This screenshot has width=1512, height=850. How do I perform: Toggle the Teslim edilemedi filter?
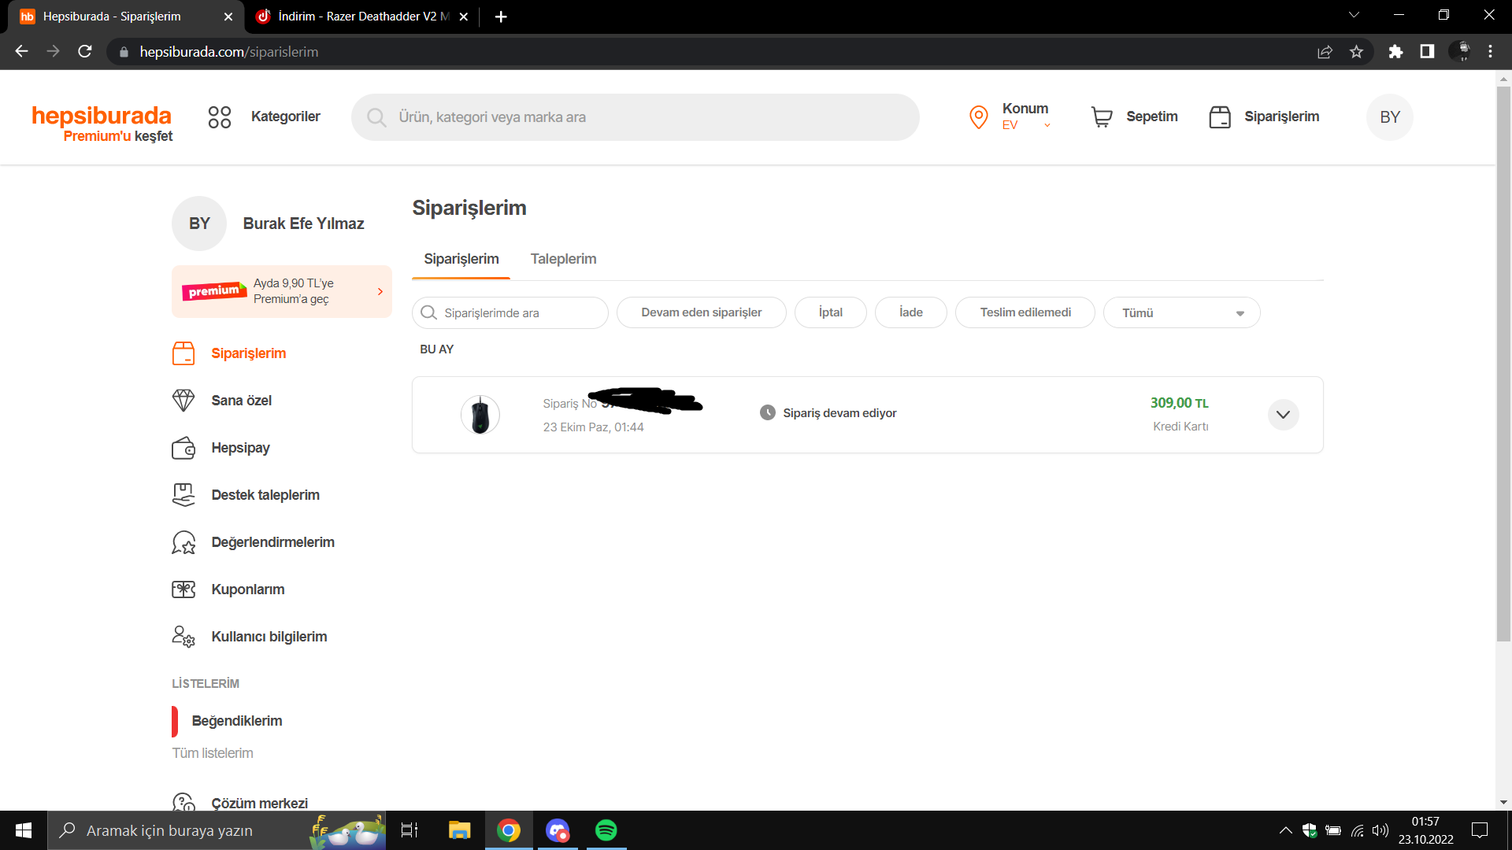(1025, 312)
